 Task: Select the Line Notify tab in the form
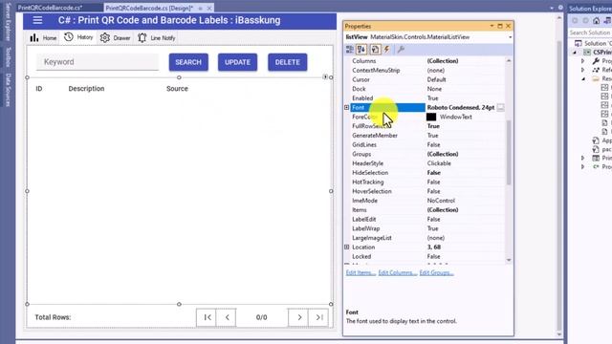(157, 38)
